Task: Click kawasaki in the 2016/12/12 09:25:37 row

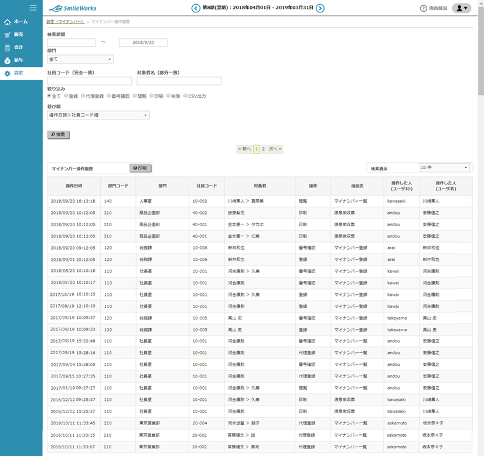Action: coord(396,400)
